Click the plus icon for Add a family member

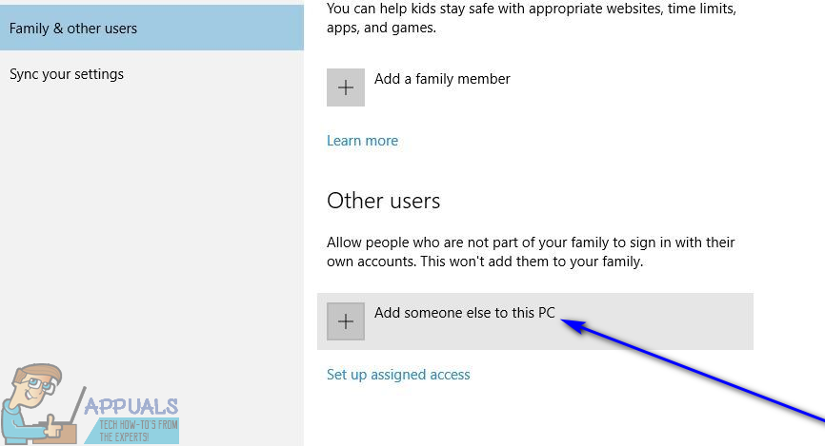(x=346, y=87)
